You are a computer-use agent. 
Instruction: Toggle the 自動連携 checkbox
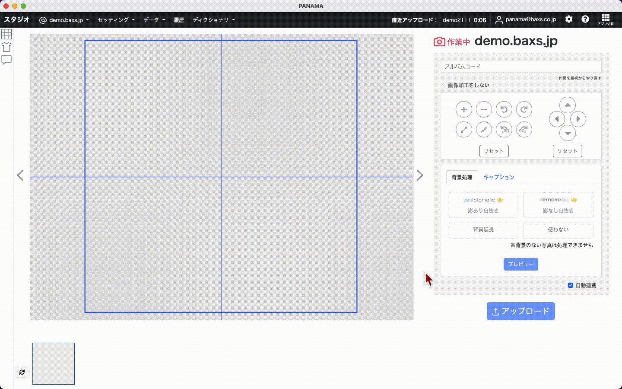click(570, 285)
